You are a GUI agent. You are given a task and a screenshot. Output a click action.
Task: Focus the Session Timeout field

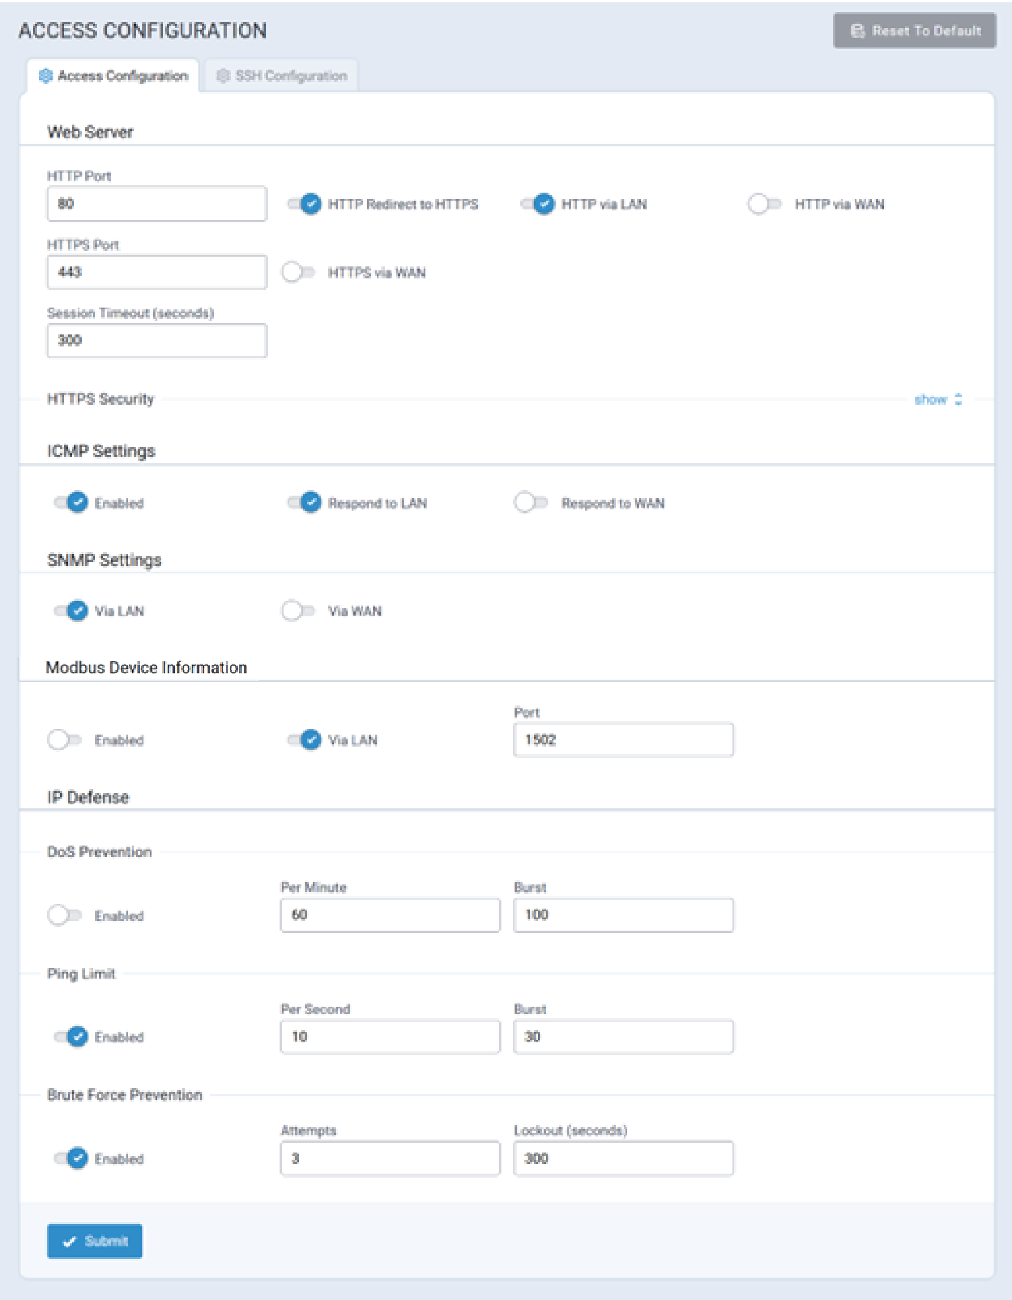click(157, 341)
